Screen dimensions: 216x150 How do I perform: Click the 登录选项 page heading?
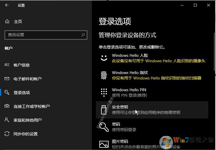click(x=115, y=22)
